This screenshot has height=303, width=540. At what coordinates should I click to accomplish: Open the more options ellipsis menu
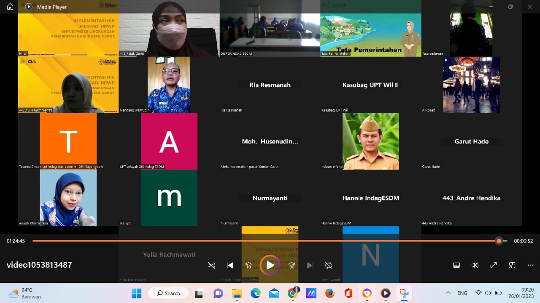pos(530,265)
